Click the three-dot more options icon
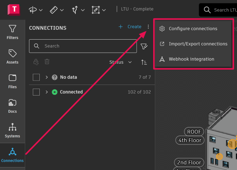The width and height of the screenshot is (237, 170). [148, 27]
